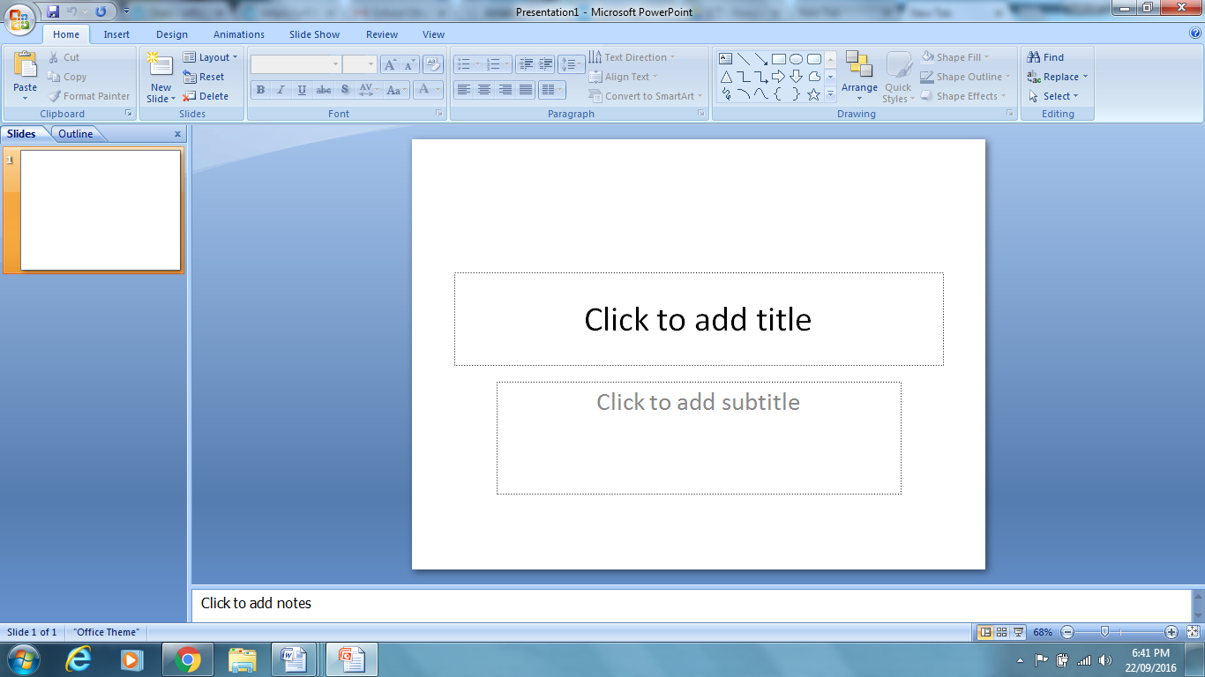Open the Shape Fill dropdown arrow

pyautogui.click(x=987, y=57)
